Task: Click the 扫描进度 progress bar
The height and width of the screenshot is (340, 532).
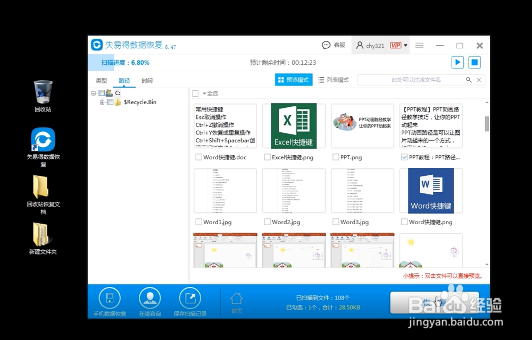Action: [160, 62]
